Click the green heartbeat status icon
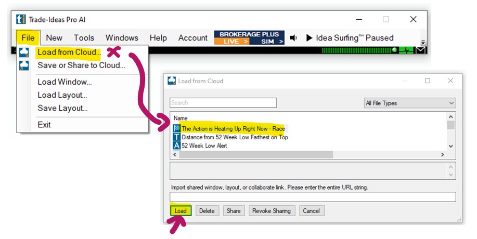This screenshot has width=477, height=239. pyautogui.click(x=408, y=50)
